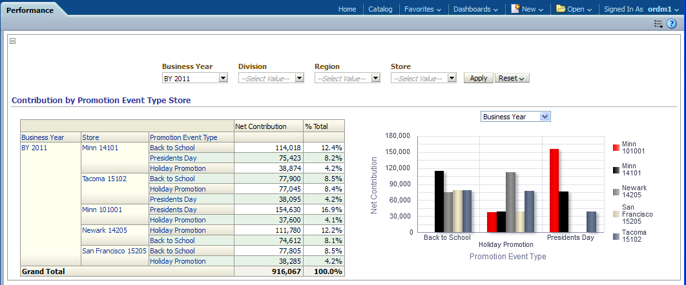Expand the Division select value dropdown
The height and width of the screenshot is (285, 686).
[299, 78]
